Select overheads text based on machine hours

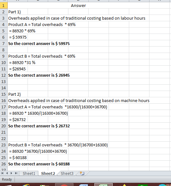(x=79, y=100)
